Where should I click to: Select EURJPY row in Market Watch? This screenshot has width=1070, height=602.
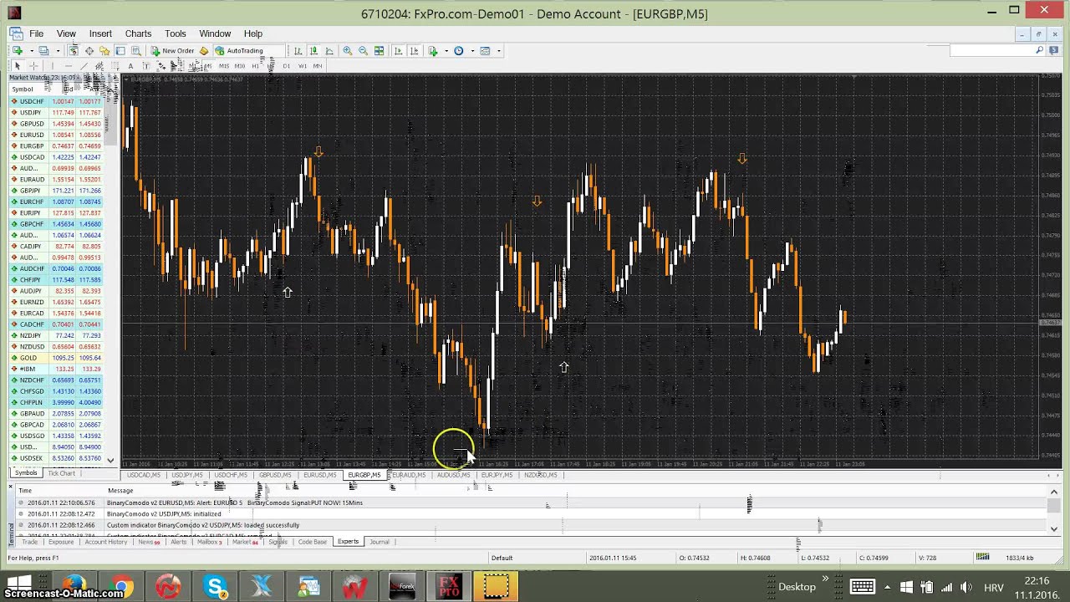pos(56,213)
